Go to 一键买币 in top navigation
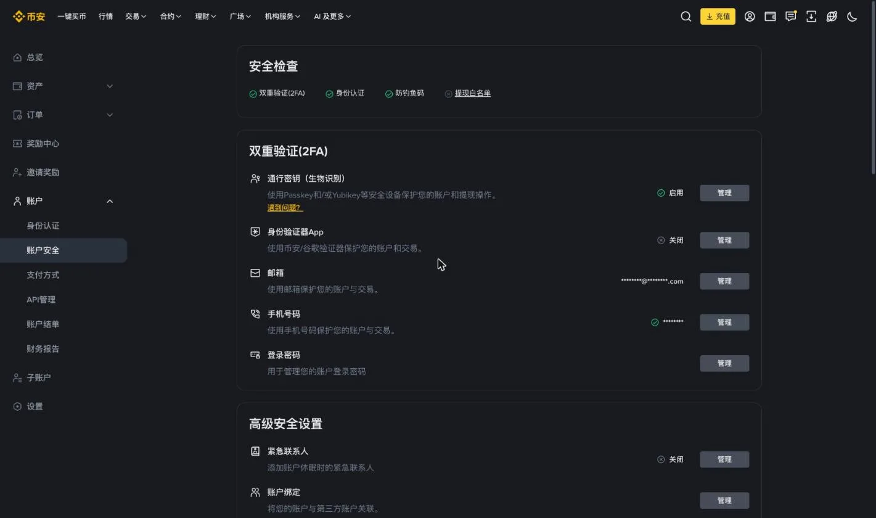Image resolution: width=876 pixels, height=518 pixels. pyautogui.click(x=72, y=17)
